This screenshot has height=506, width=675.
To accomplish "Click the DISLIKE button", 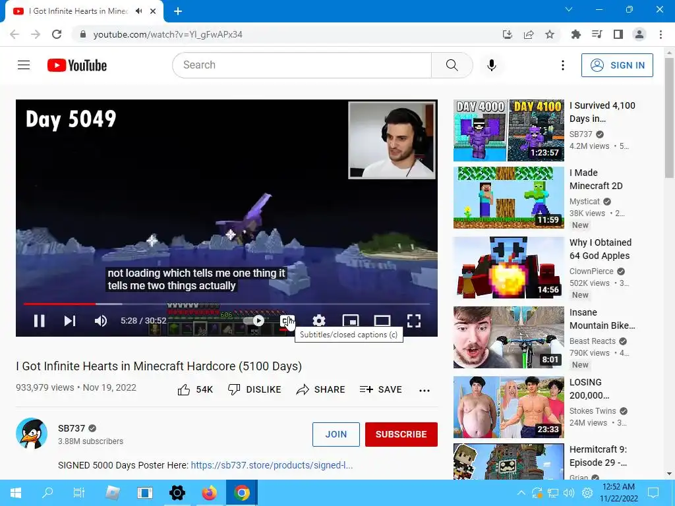I will point(254,390).
